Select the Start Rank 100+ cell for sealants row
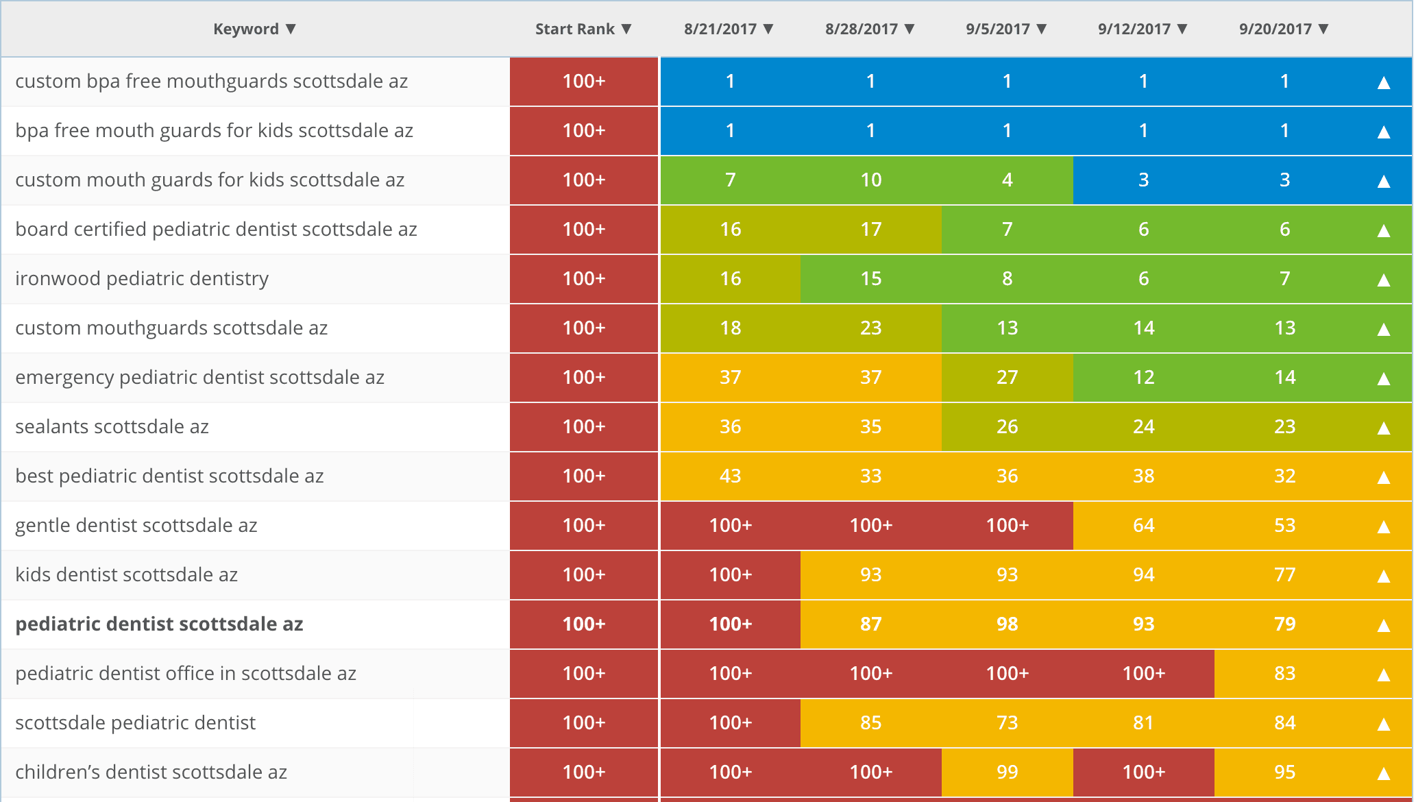 583,427
